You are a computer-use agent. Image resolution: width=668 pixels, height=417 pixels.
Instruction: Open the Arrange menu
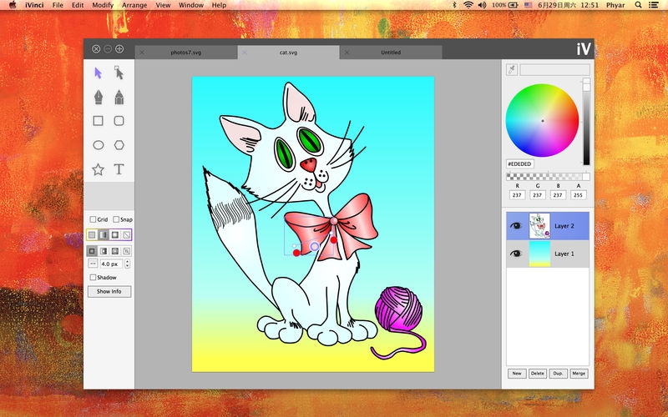pyautogui.click(x=134, y=5)
